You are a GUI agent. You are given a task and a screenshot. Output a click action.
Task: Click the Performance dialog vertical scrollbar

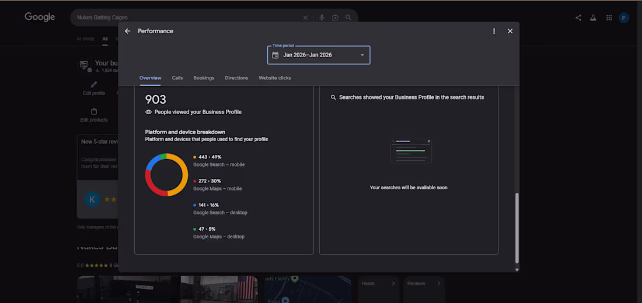click(517, 227)
